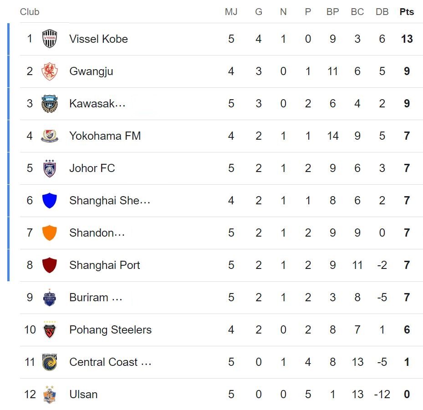The image size is (423, 410).
Task: Click the blue Shanghai Shenhua shield icon
Action: tap(49, 201)
